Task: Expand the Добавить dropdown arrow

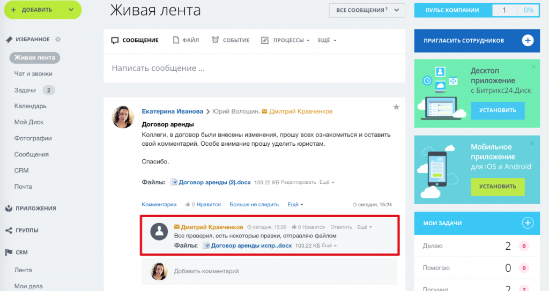Action: click(71, 10)
